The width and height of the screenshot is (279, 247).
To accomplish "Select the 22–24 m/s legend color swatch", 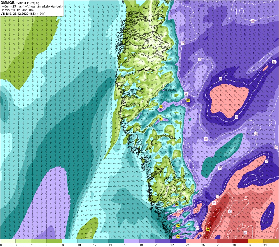I will click(178, 241).
